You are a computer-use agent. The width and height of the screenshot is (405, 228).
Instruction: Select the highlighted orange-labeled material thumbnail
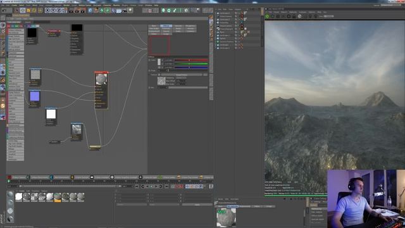pos(58,197)
